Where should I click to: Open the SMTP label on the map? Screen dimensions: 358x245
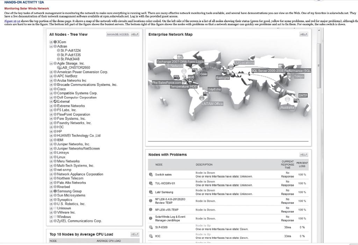click(303, 95)
